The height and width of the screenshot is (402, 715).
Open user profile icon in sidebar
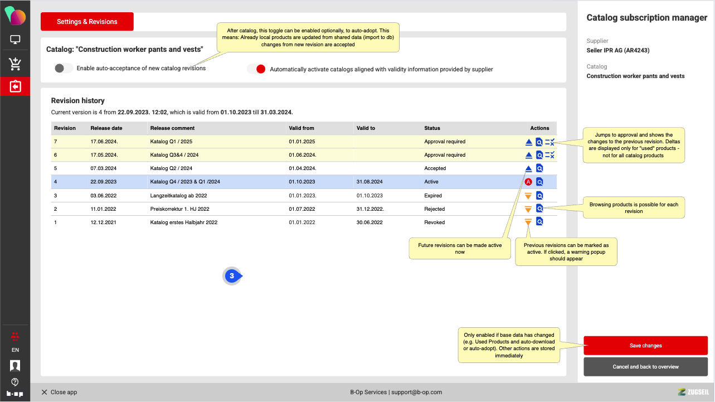(15, 366)
